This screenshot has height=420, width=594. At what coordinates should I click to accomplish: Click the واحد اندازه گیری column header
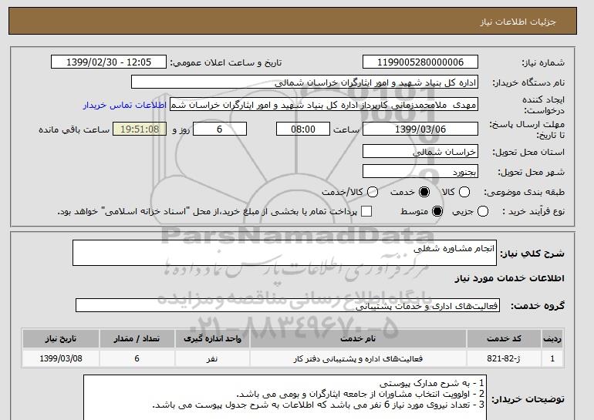pos(212,338)
